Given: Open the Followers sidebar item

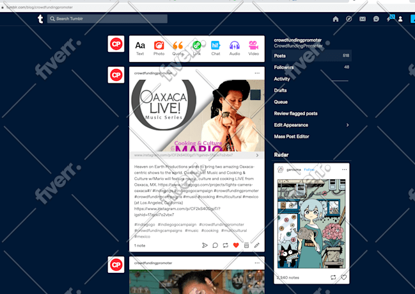Looking at the screenshot, I should click(x=311, y=67).
